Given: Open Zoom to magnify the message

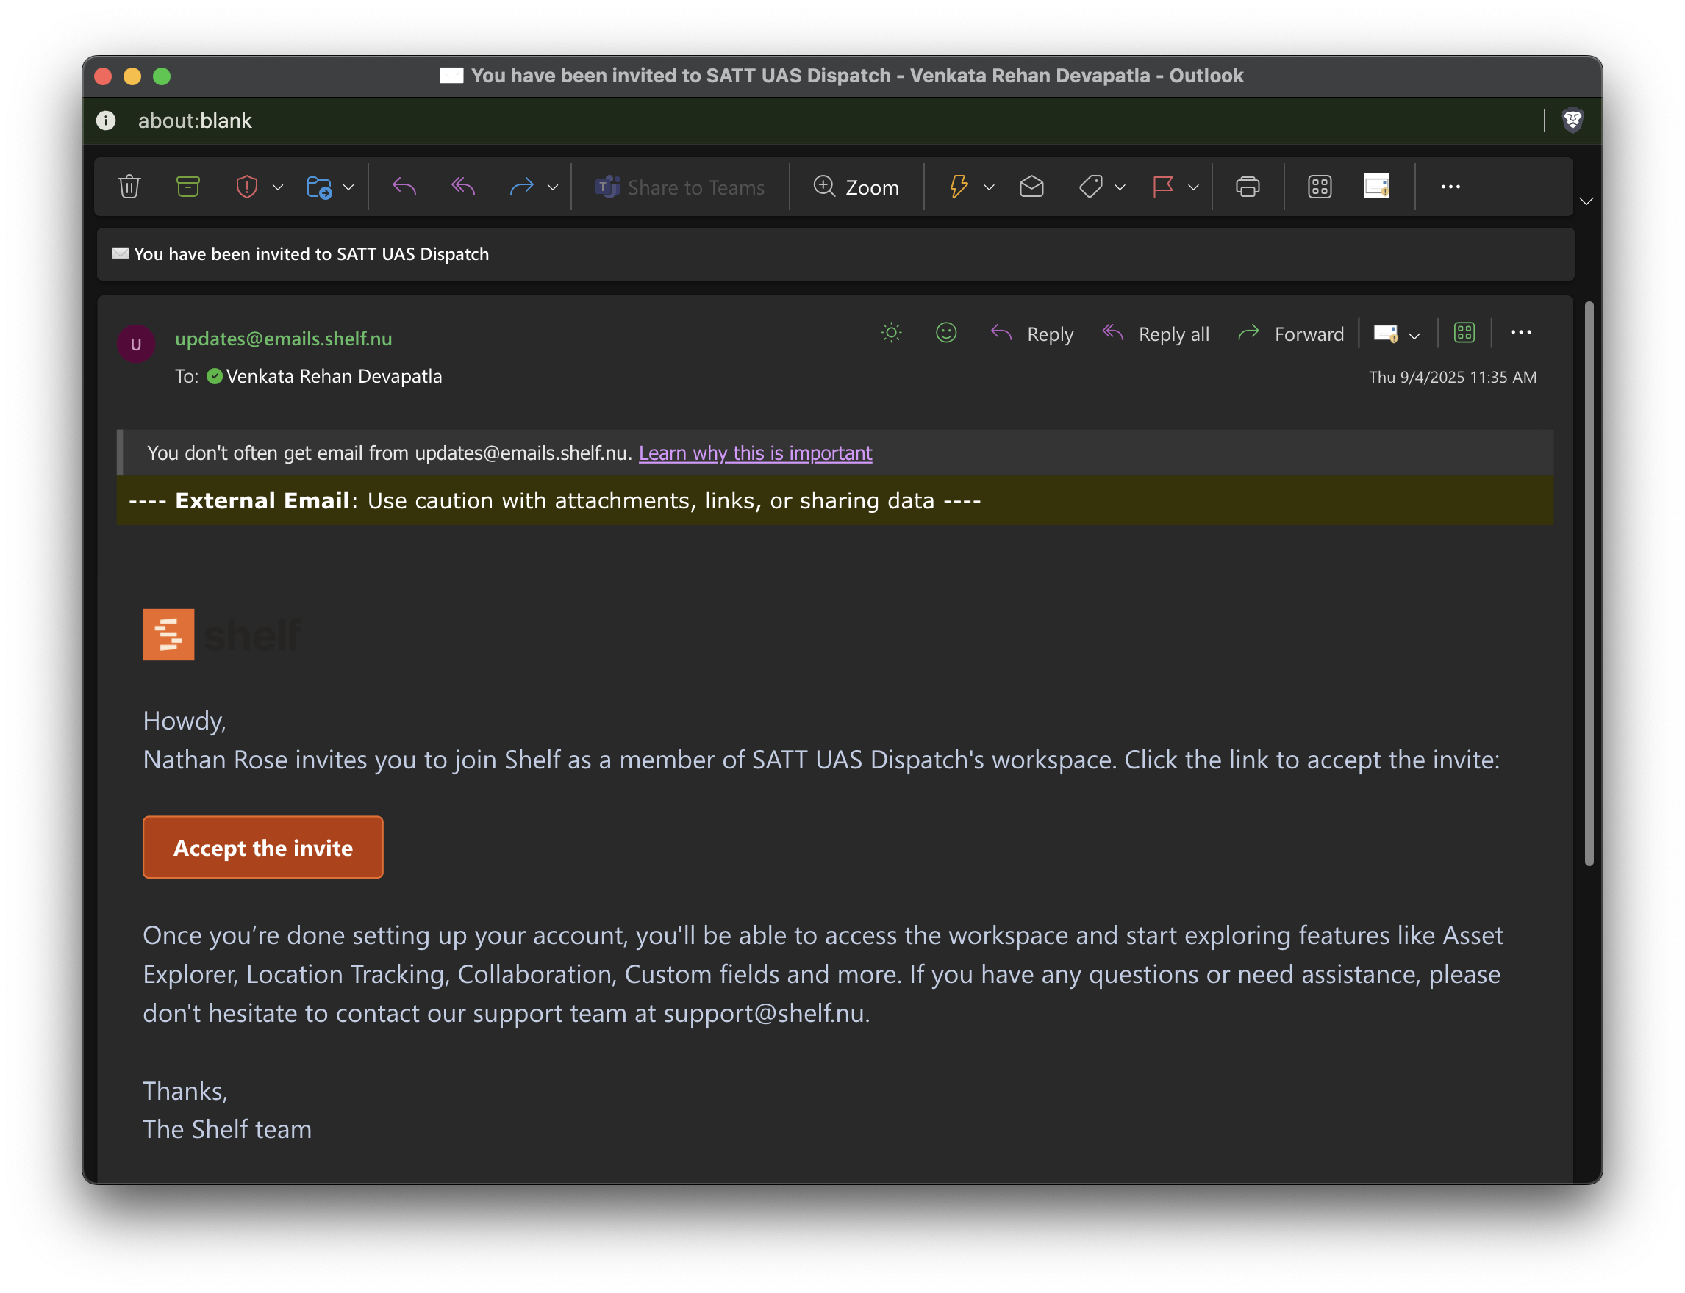Looking at the screenshot, I should [856, 187].
